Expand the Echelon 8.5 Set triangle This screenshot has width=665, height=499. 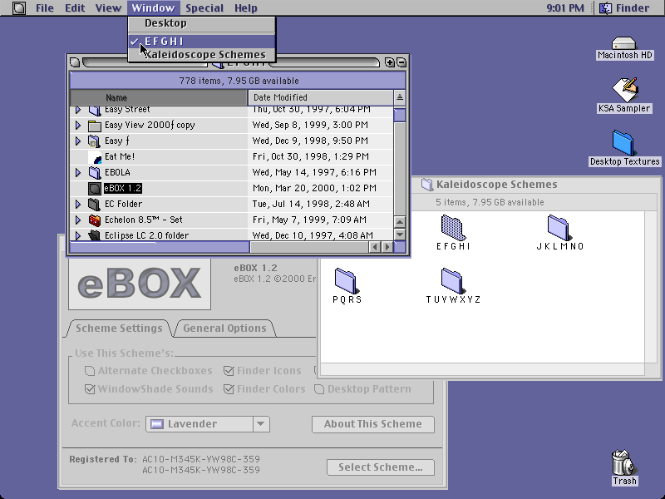tap(78, 220)
